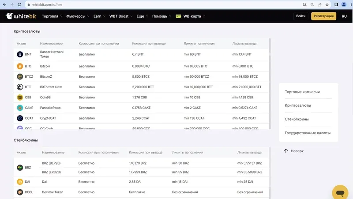The image size is (353, 199).
Task: Click the WB-карта card icon
Action: [x=178, y=16]
